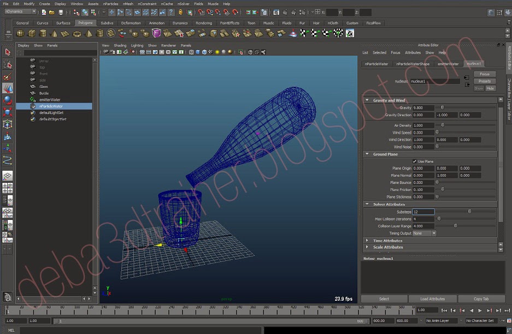Enable the Use Plane checkbox
The image size is (512, 334).
[414, 162]
